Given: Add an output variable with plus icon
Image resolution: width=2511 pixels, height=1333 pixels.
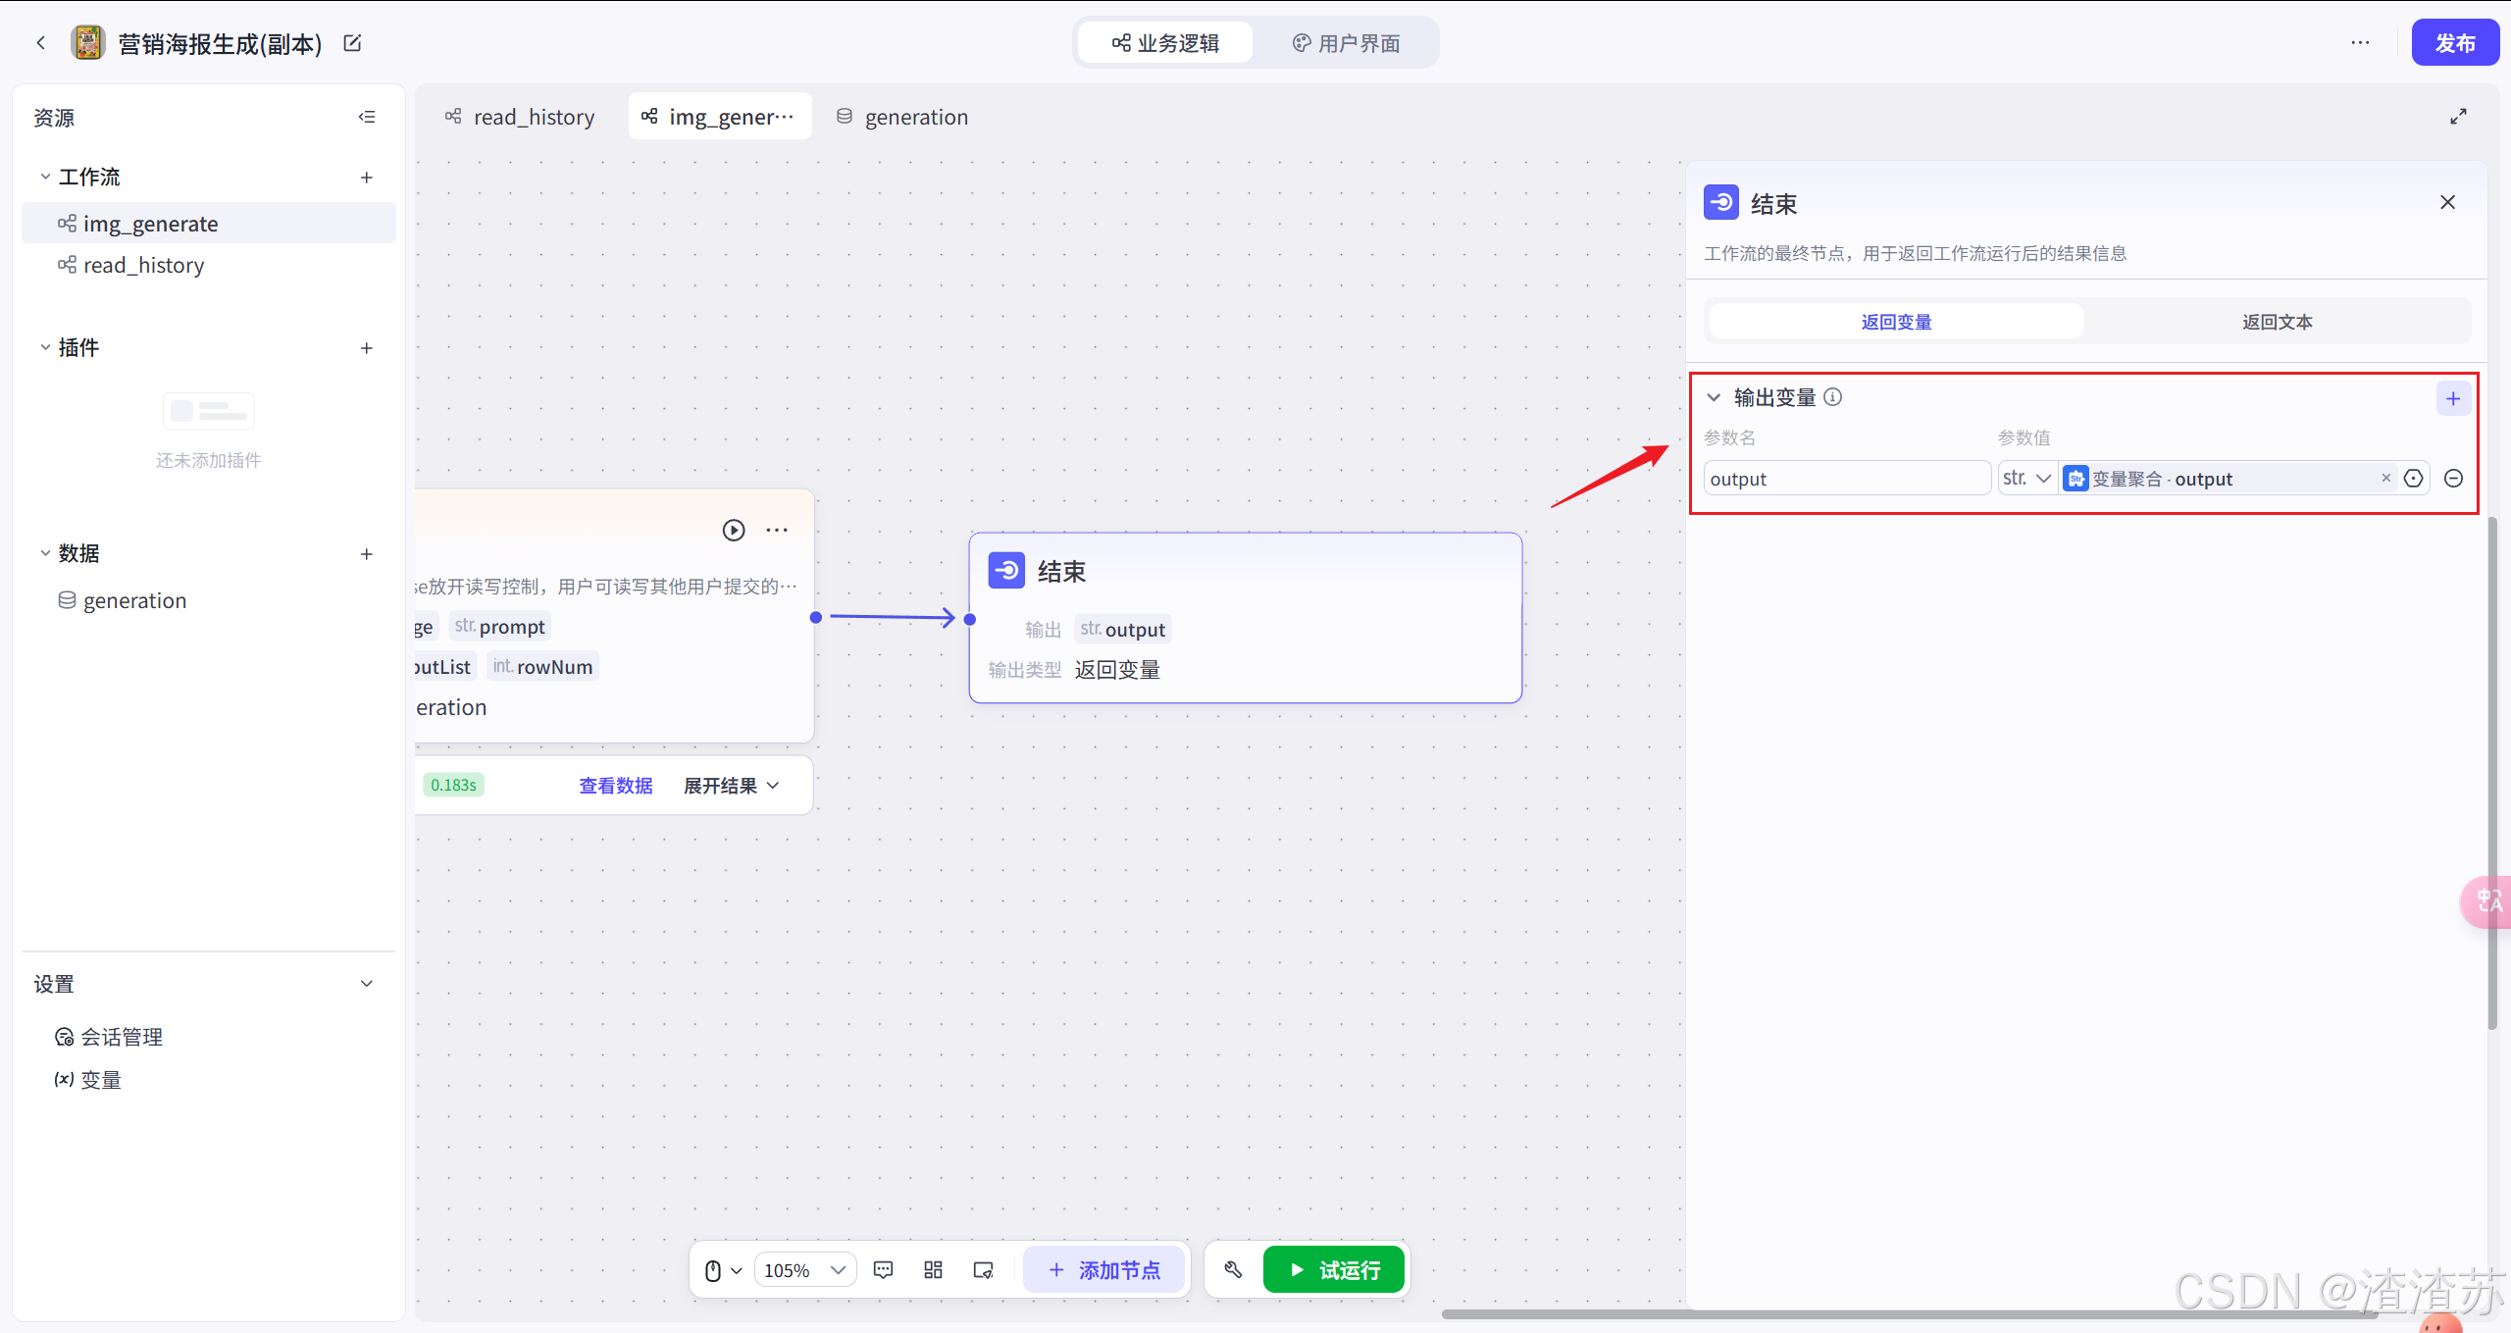Looking at the screenshot, I should click(x=2452, y=398).
